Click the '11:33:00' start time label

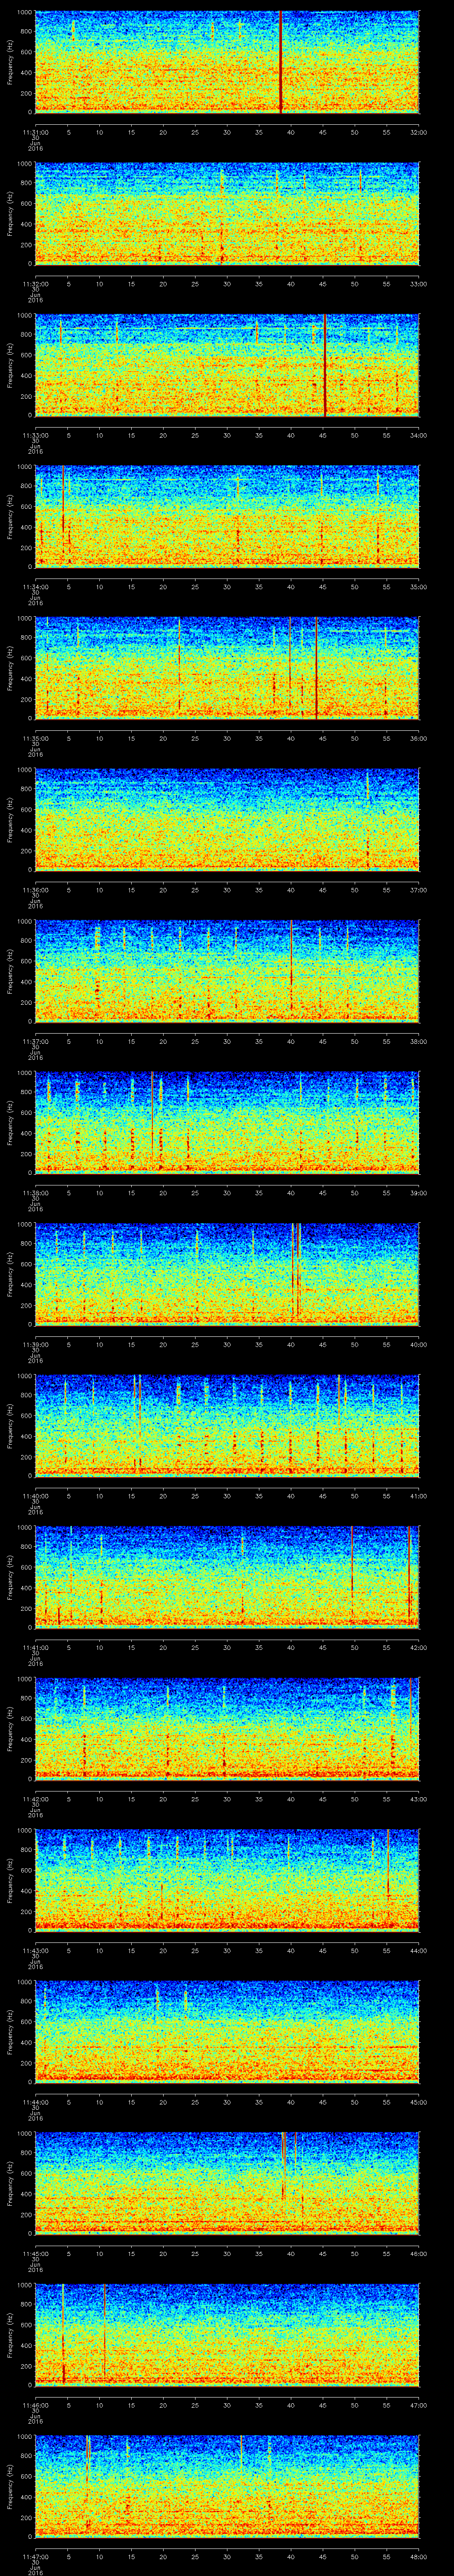tap(36, 434)
